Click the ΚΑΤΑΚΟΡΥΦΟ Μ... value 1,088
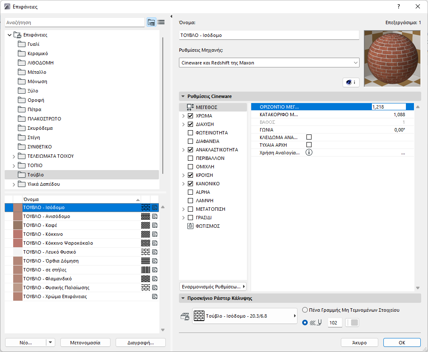 point(399,115)
